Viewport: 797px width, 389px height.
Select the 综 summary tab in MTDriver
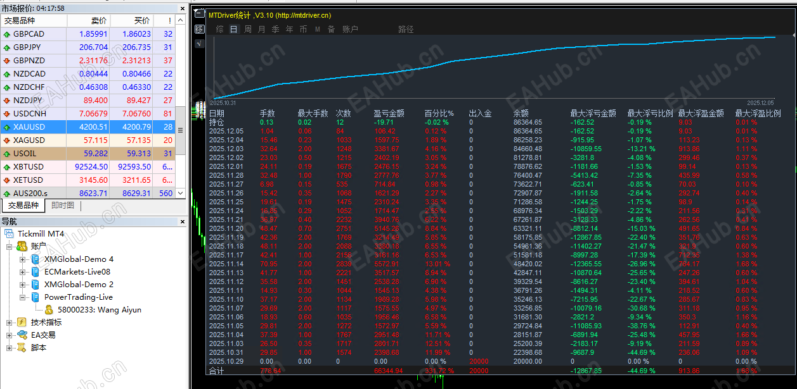(x=219, y=29)
